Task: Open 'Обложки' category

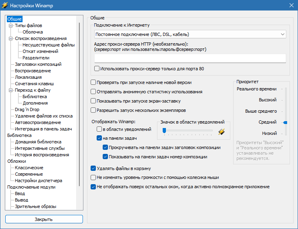Action: [17, 161]
